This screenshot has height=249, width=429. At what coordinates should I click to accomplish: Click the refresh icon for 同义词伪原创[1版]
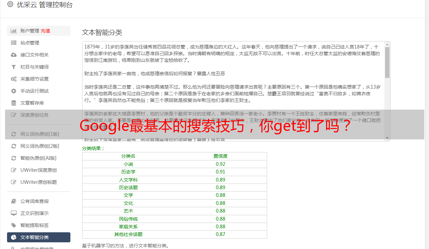pos(14,134)
